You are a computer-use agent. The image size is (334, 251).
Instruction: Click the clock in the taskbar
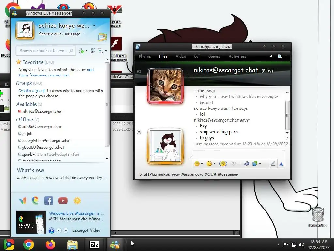(x=319, y=244)
